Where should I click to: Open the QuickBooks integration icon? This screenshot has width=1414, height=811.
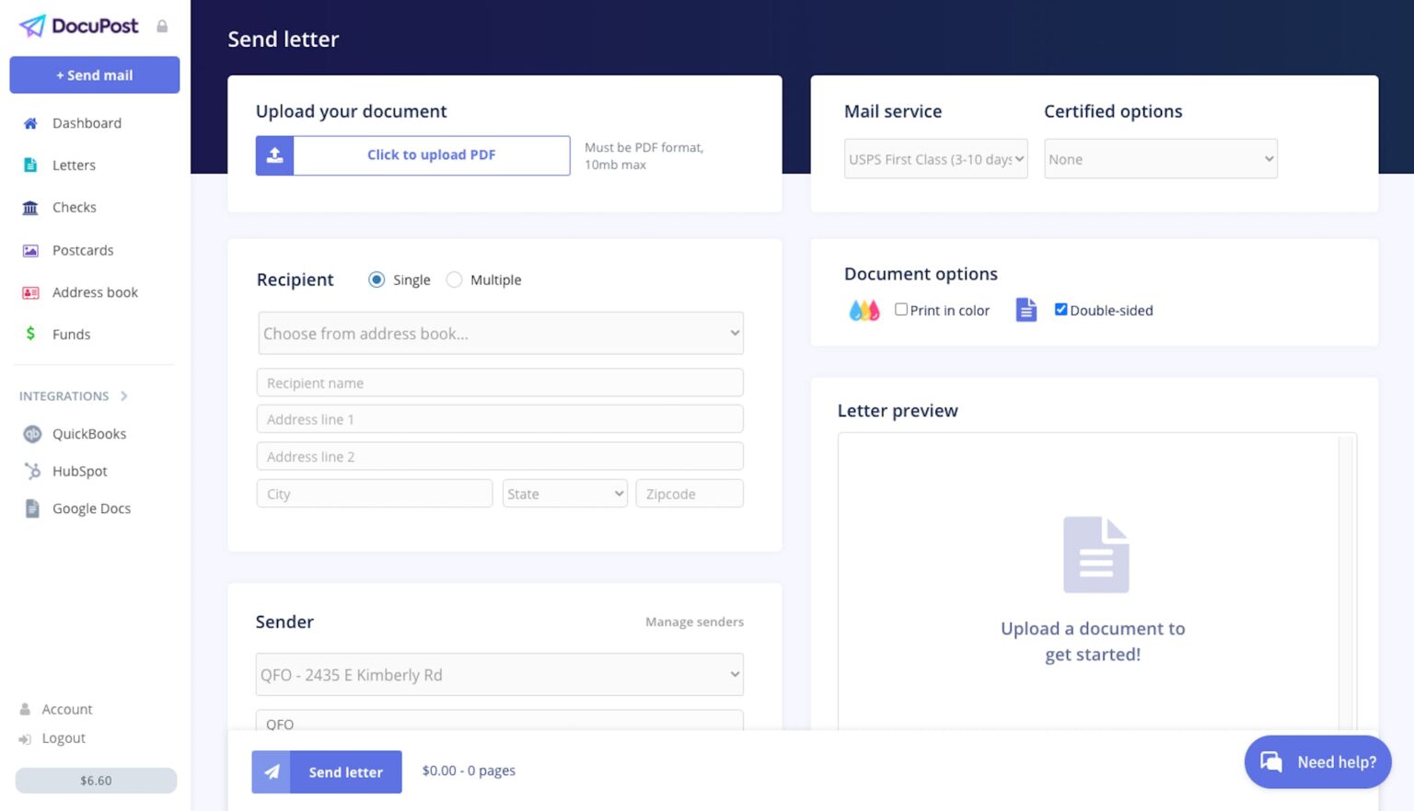pos(30,433)
